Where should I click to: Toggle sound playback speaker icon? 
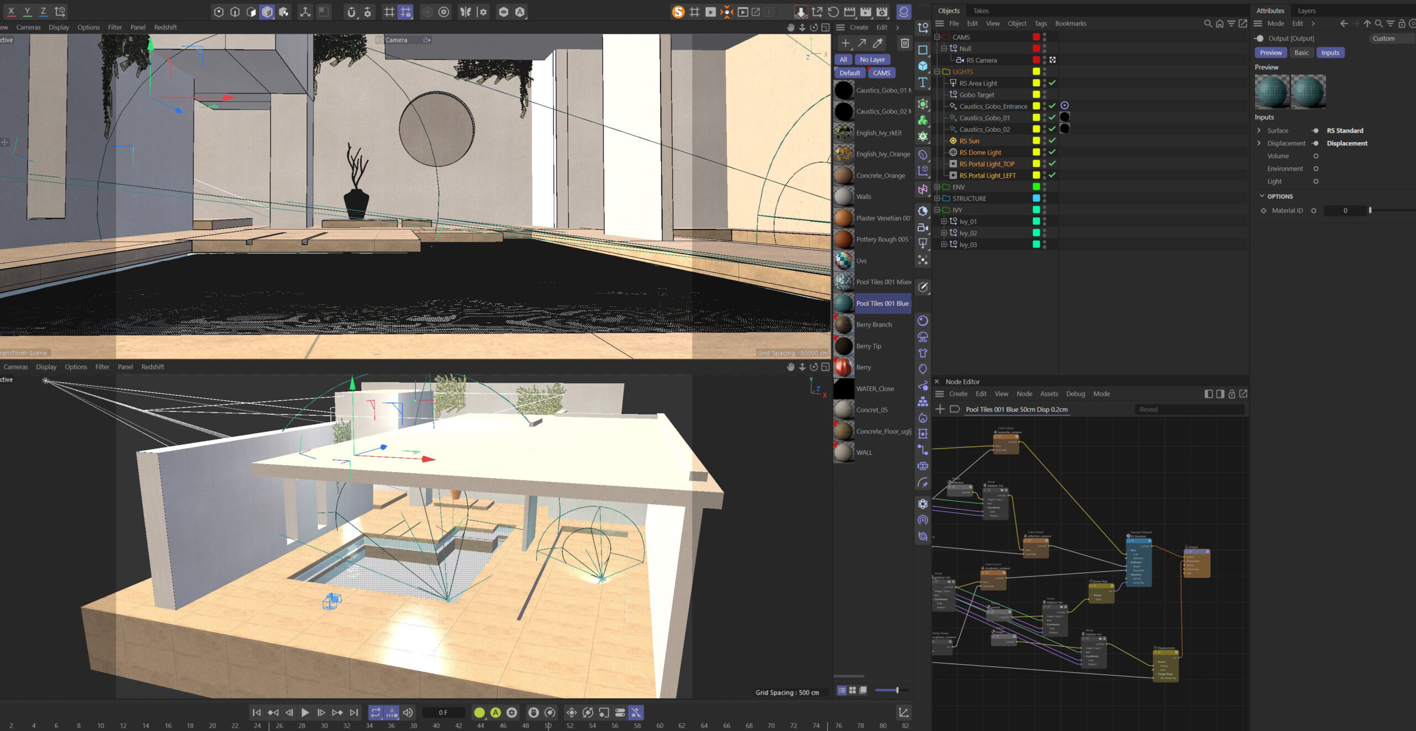point(408,712)
